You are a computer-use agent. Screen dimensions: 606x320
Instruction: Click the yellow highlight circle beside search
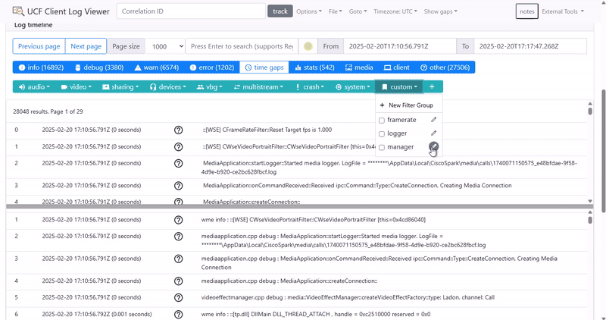coord(308,46)
